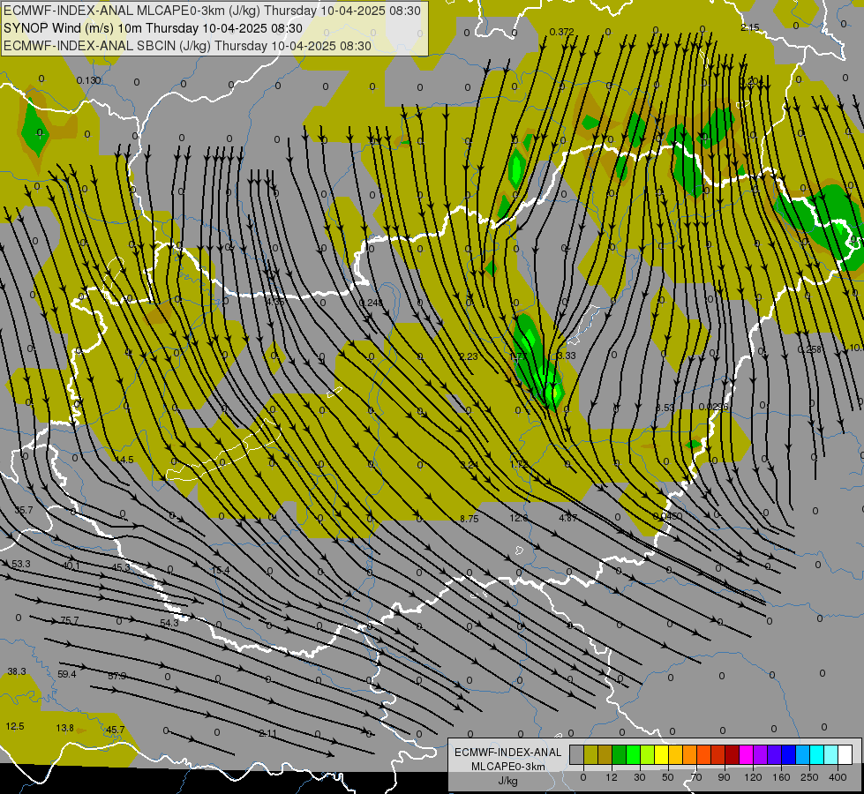Click the gray swatch in the MLCAPE legend

(x=576, y=754)
